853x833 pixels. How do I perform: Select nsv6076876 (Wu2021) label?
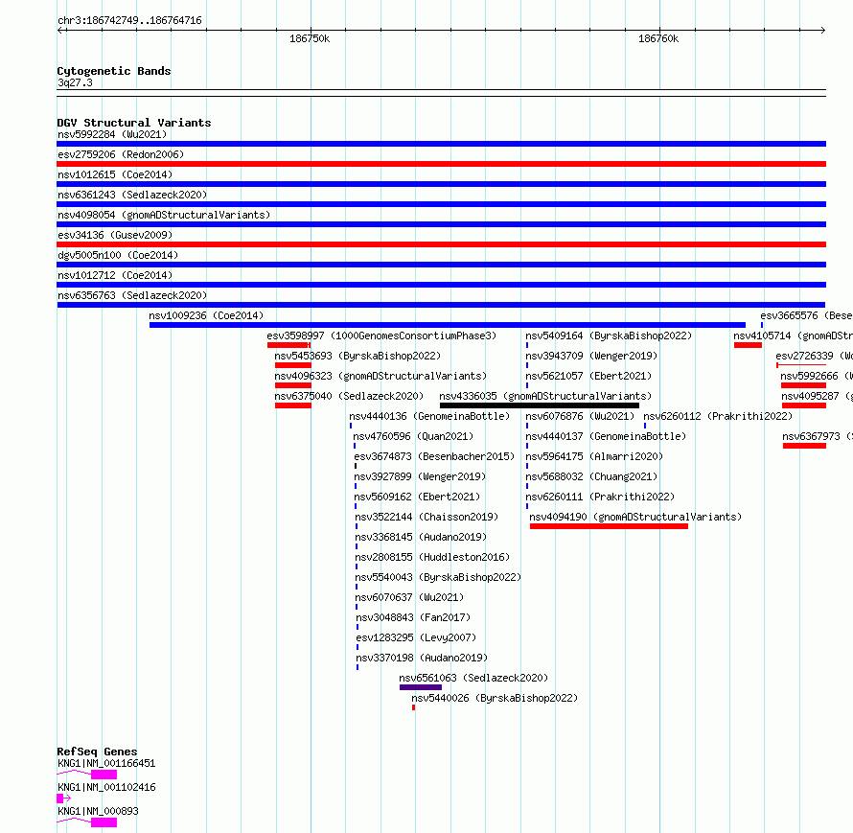[x=580, y=416]
